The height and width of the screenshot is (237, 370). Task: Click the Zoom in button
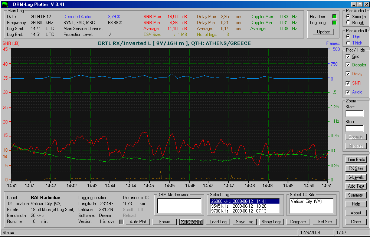(x=356, y=137)
